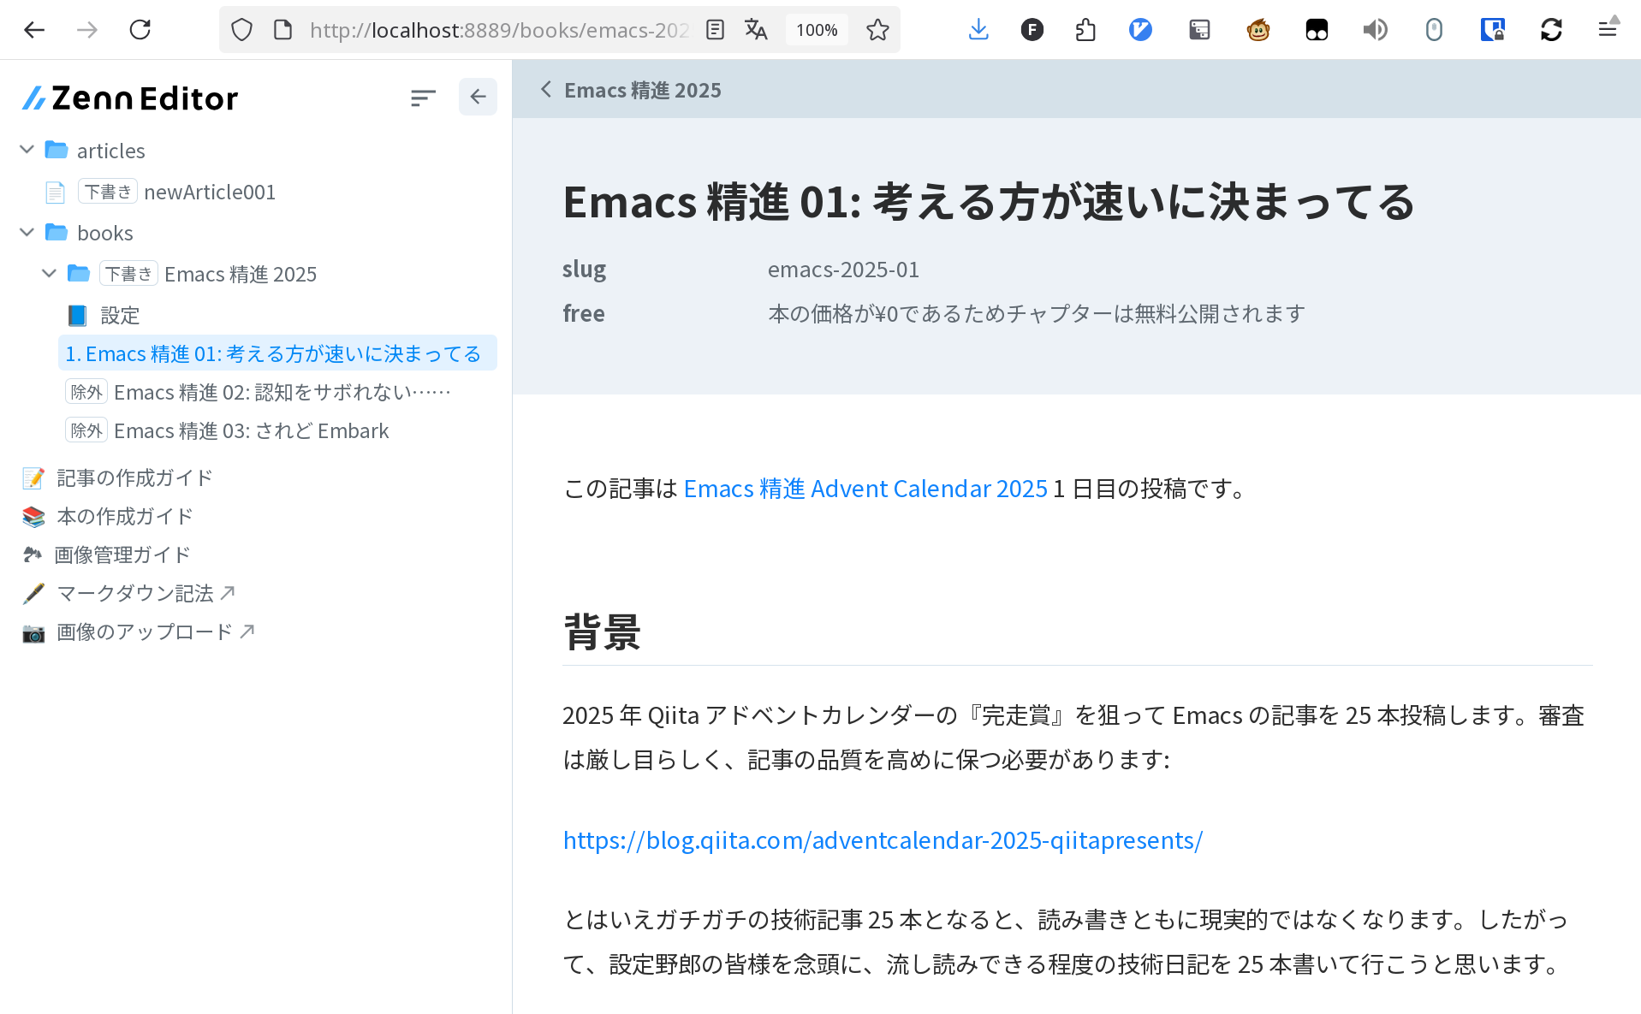Open the tracking protection shield
Viewport: 1641px width, 1014px height.
pyautogui.click(x=242, y=30)
